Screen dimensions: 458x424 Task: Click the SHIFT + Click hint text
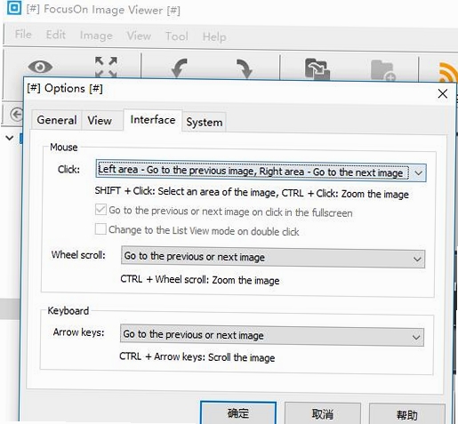(252, 193)
